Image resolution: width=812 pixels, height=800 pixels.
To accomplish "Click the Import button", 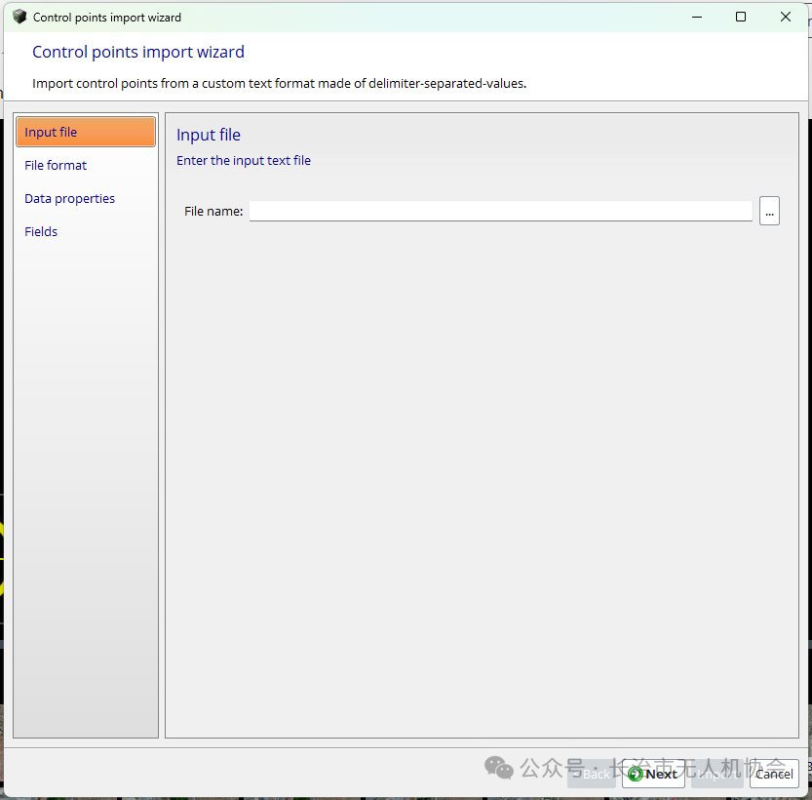I will click(717, 774).
